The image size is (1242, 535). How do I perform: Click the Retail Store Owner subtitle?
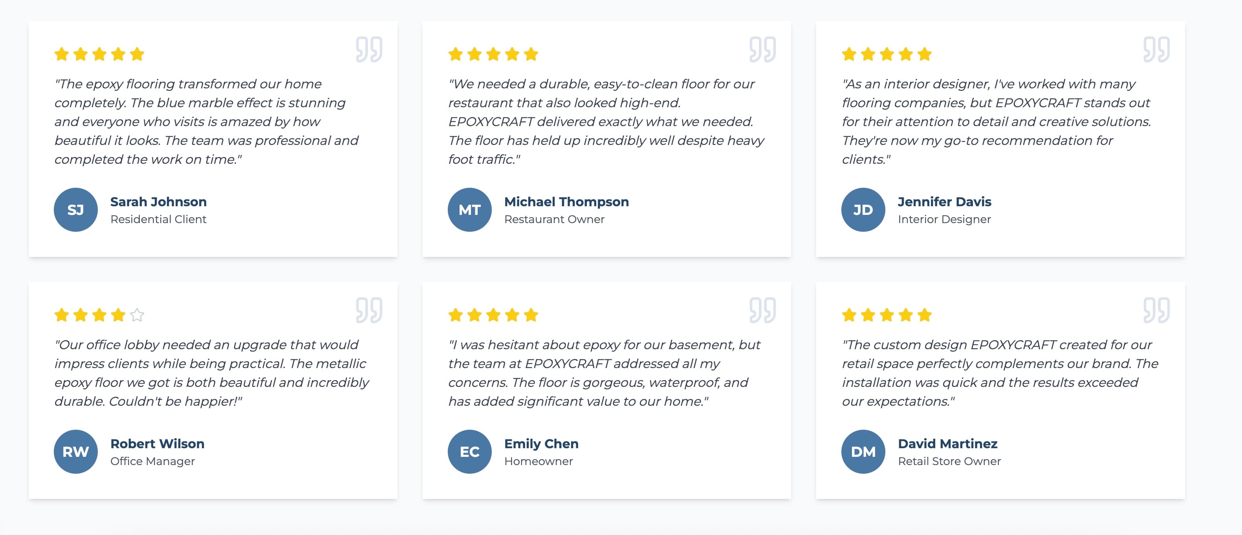[x=949, y=461]
